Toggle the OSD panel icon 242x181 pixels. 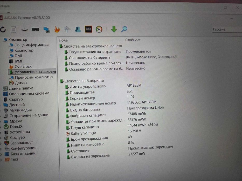88,29
